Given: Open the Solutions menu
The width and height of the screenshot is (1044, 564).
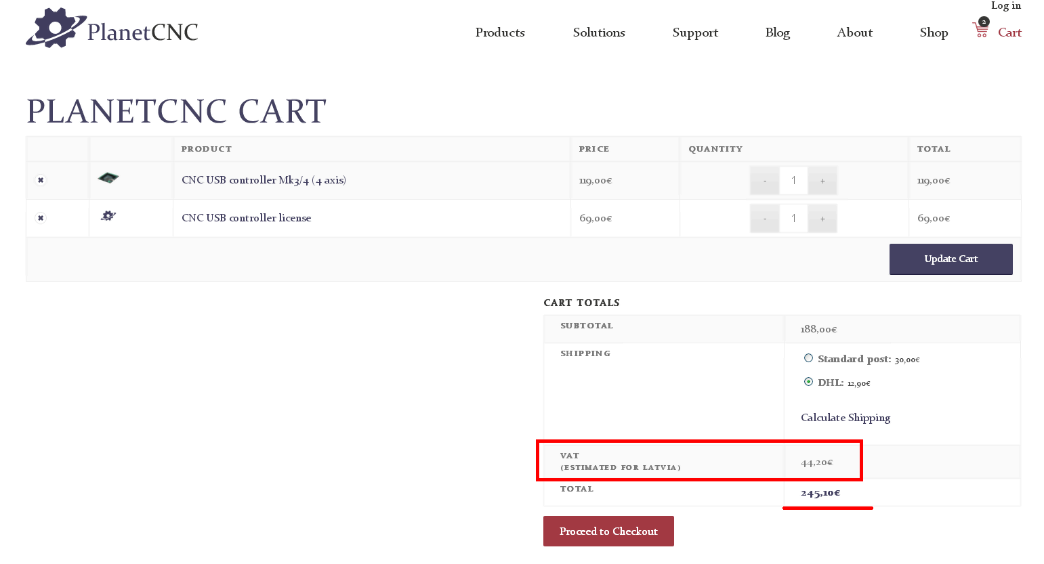Looking at the screenshot, I should coord(599,32).
